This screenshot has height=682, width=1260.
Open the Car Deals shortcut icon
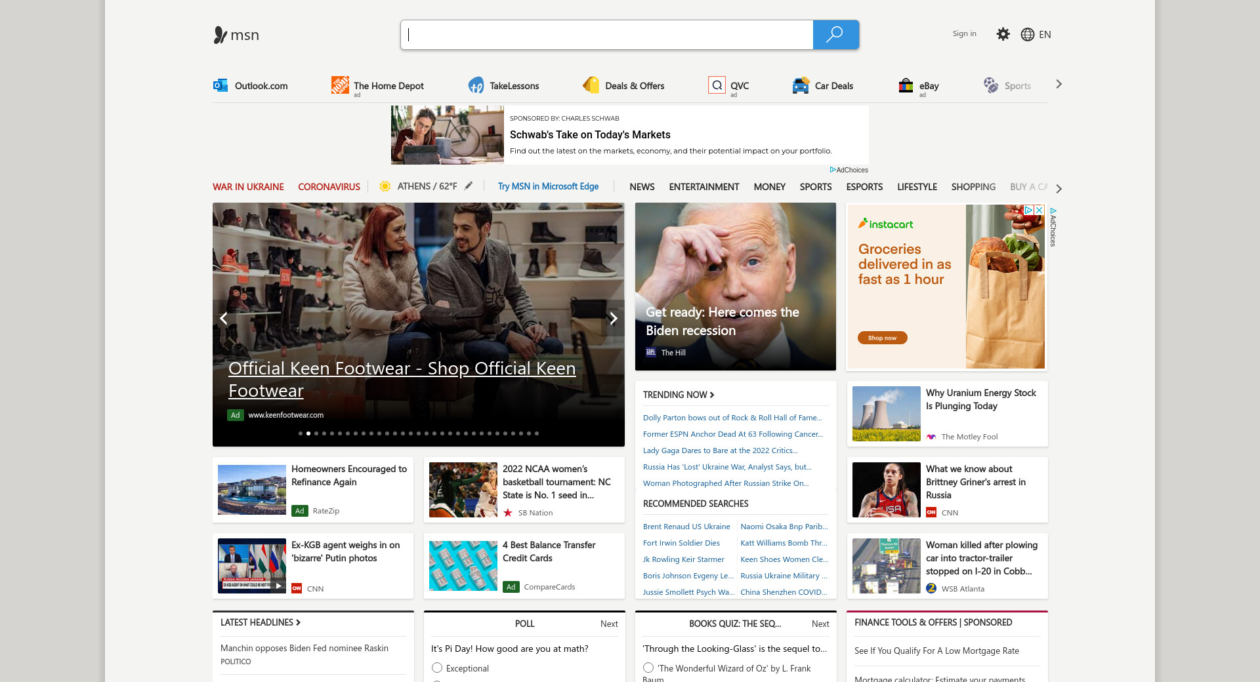click(x=801, y=85)
